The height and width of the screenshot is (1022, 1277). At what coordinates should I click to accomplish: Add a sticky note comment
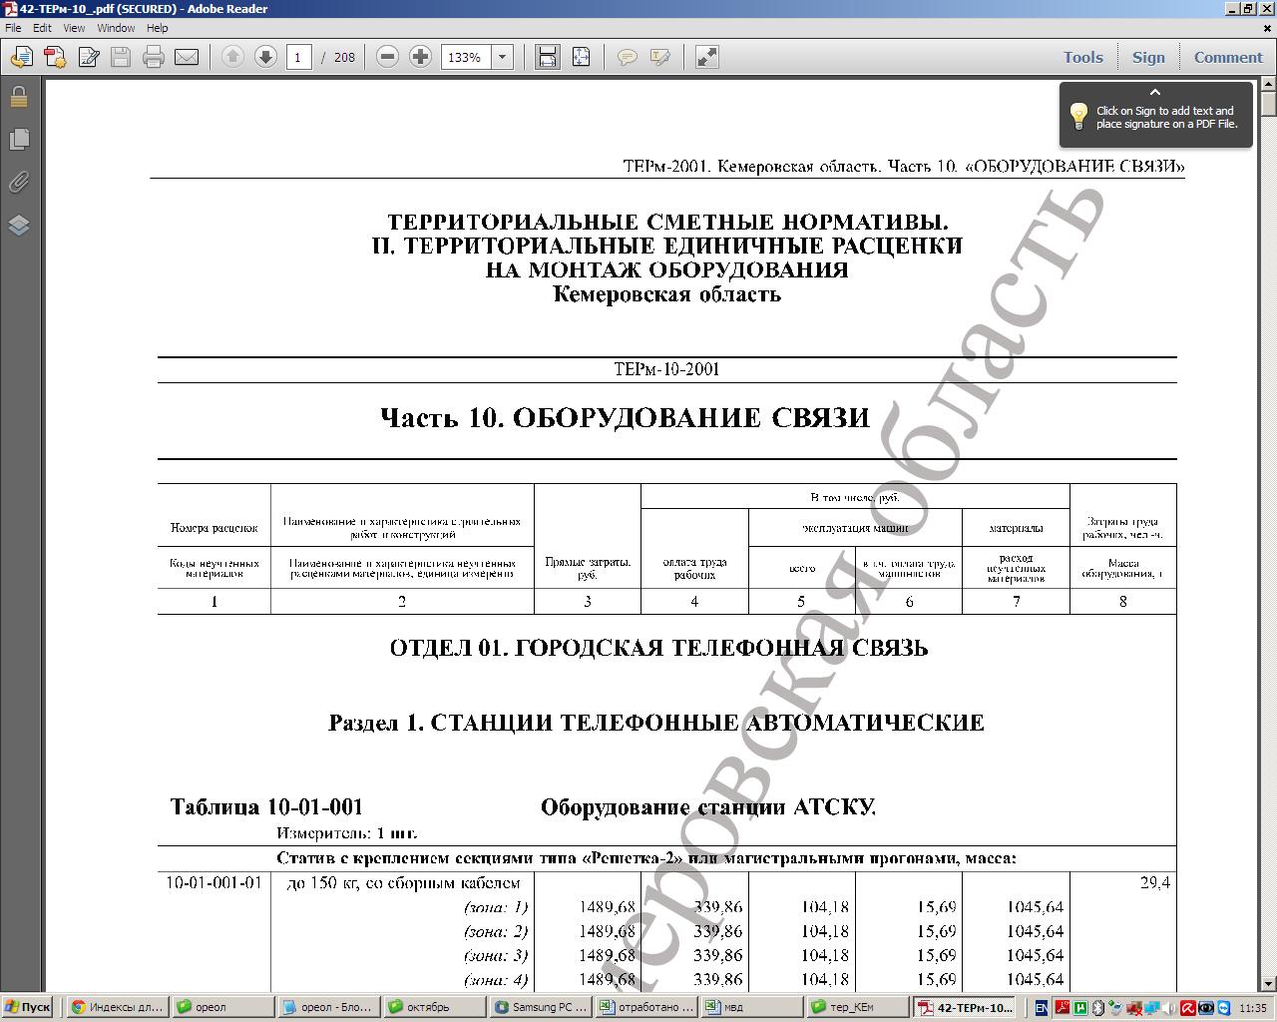tap(627, 57)
